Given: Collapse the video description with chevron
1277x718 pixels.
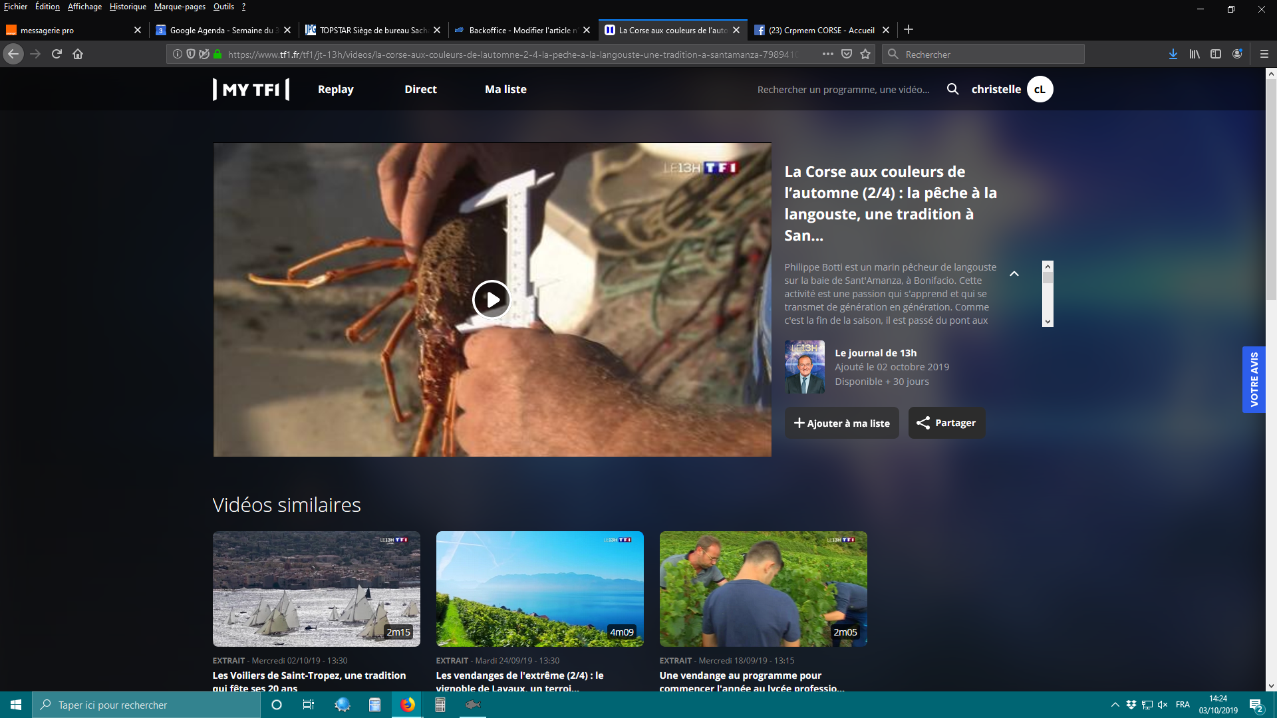Looking at the screenshot, I should click(1014, 274).
